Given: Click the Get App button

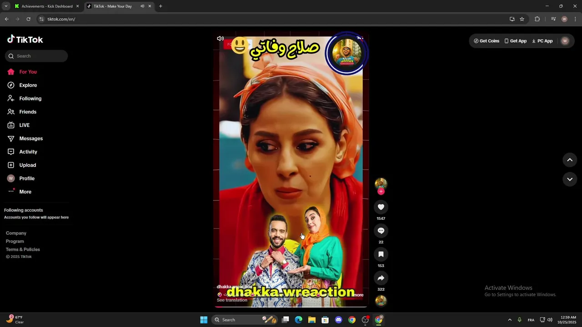Looking at the screenshot, I should click(x=516, y=41).
